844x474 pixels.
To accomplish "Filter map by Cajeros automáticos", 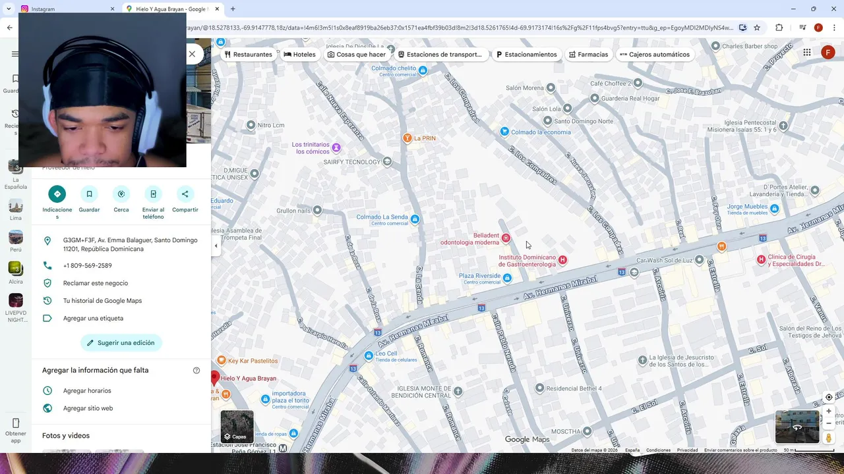I will pos(655,55).
